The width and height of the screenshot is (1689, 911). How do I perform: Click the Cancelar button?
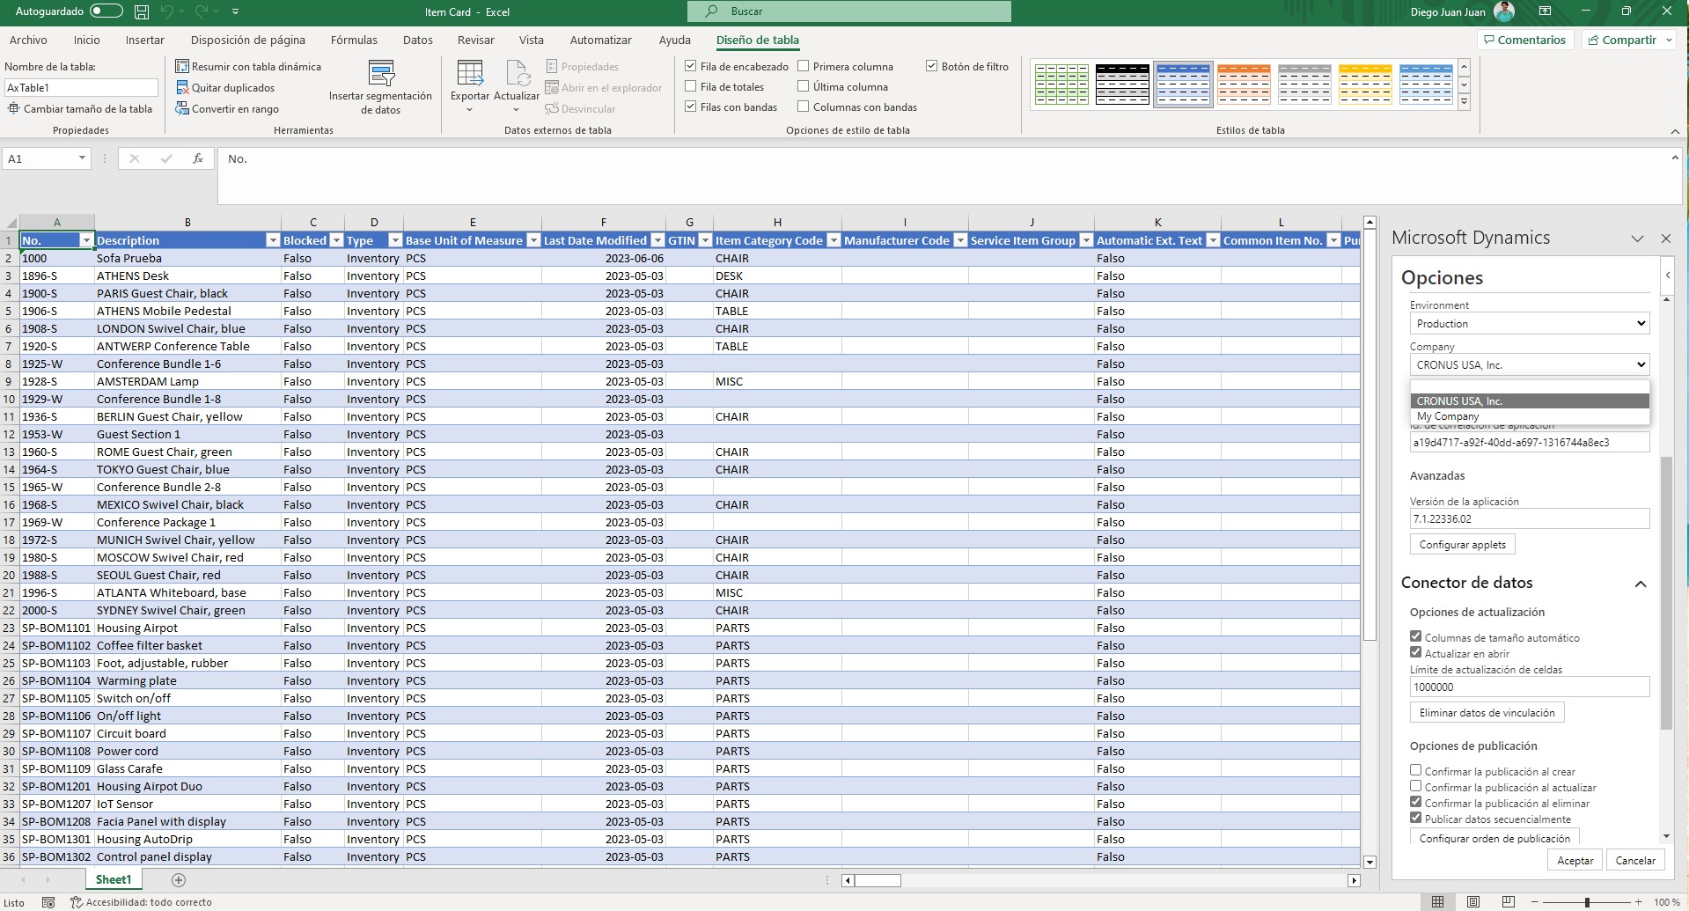1635,860
